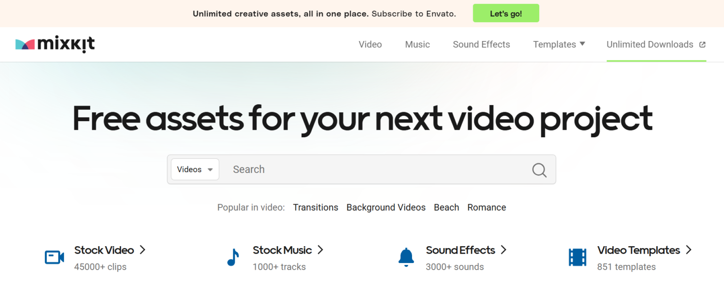
Task: Open the Sound Effects nav item
Action: (481, 44)
